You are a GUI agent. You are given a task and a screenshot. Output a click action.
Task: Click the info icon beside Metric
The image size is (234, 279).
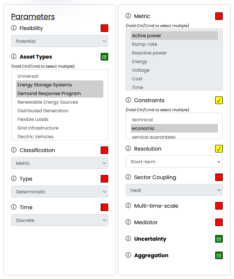[x=128, y=16]
